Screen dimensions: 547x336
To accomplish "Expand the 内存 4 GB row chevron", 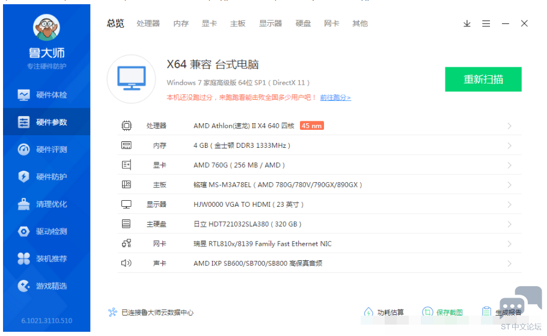I will [x=509, y=145].
